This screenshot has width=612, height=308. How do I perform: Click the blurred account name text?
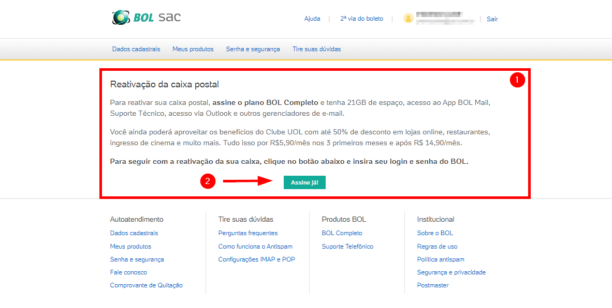[x=446, y=18]
